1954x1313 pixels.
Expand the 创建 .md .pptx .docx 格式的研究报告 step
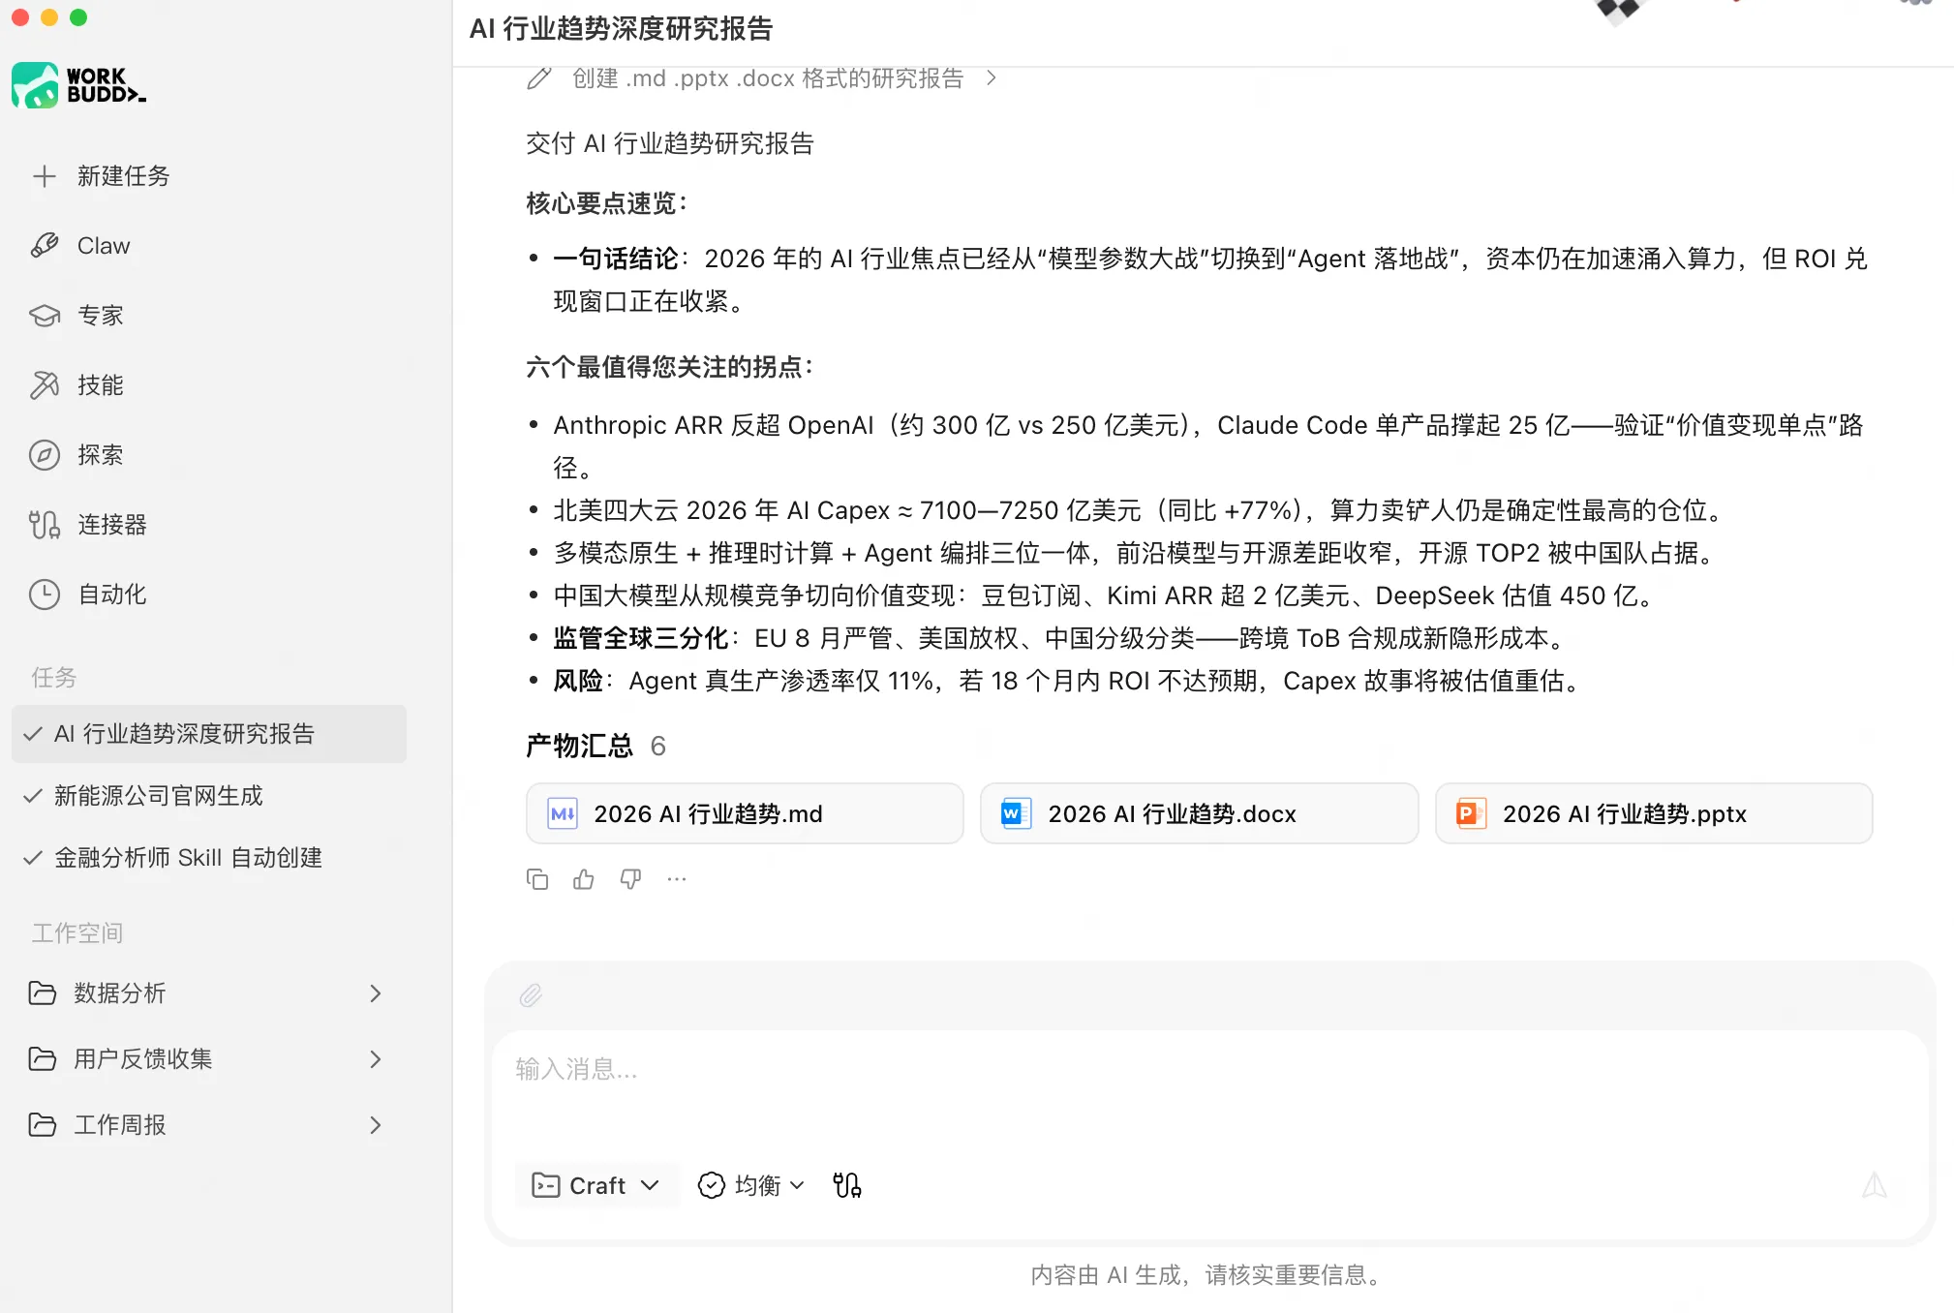(x=991, y=78)
